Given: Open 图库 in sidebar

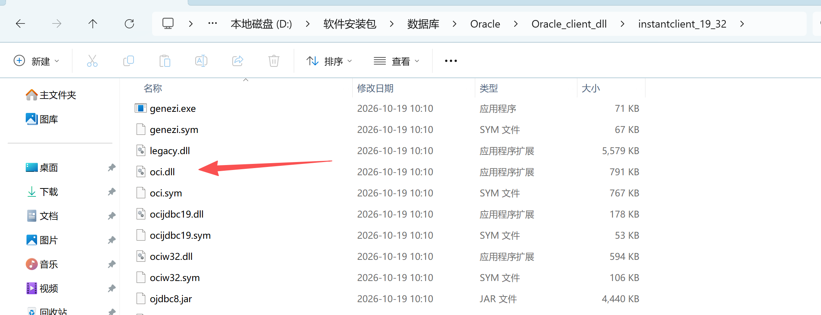Looking at the screenshot, I should click(42, 119).
